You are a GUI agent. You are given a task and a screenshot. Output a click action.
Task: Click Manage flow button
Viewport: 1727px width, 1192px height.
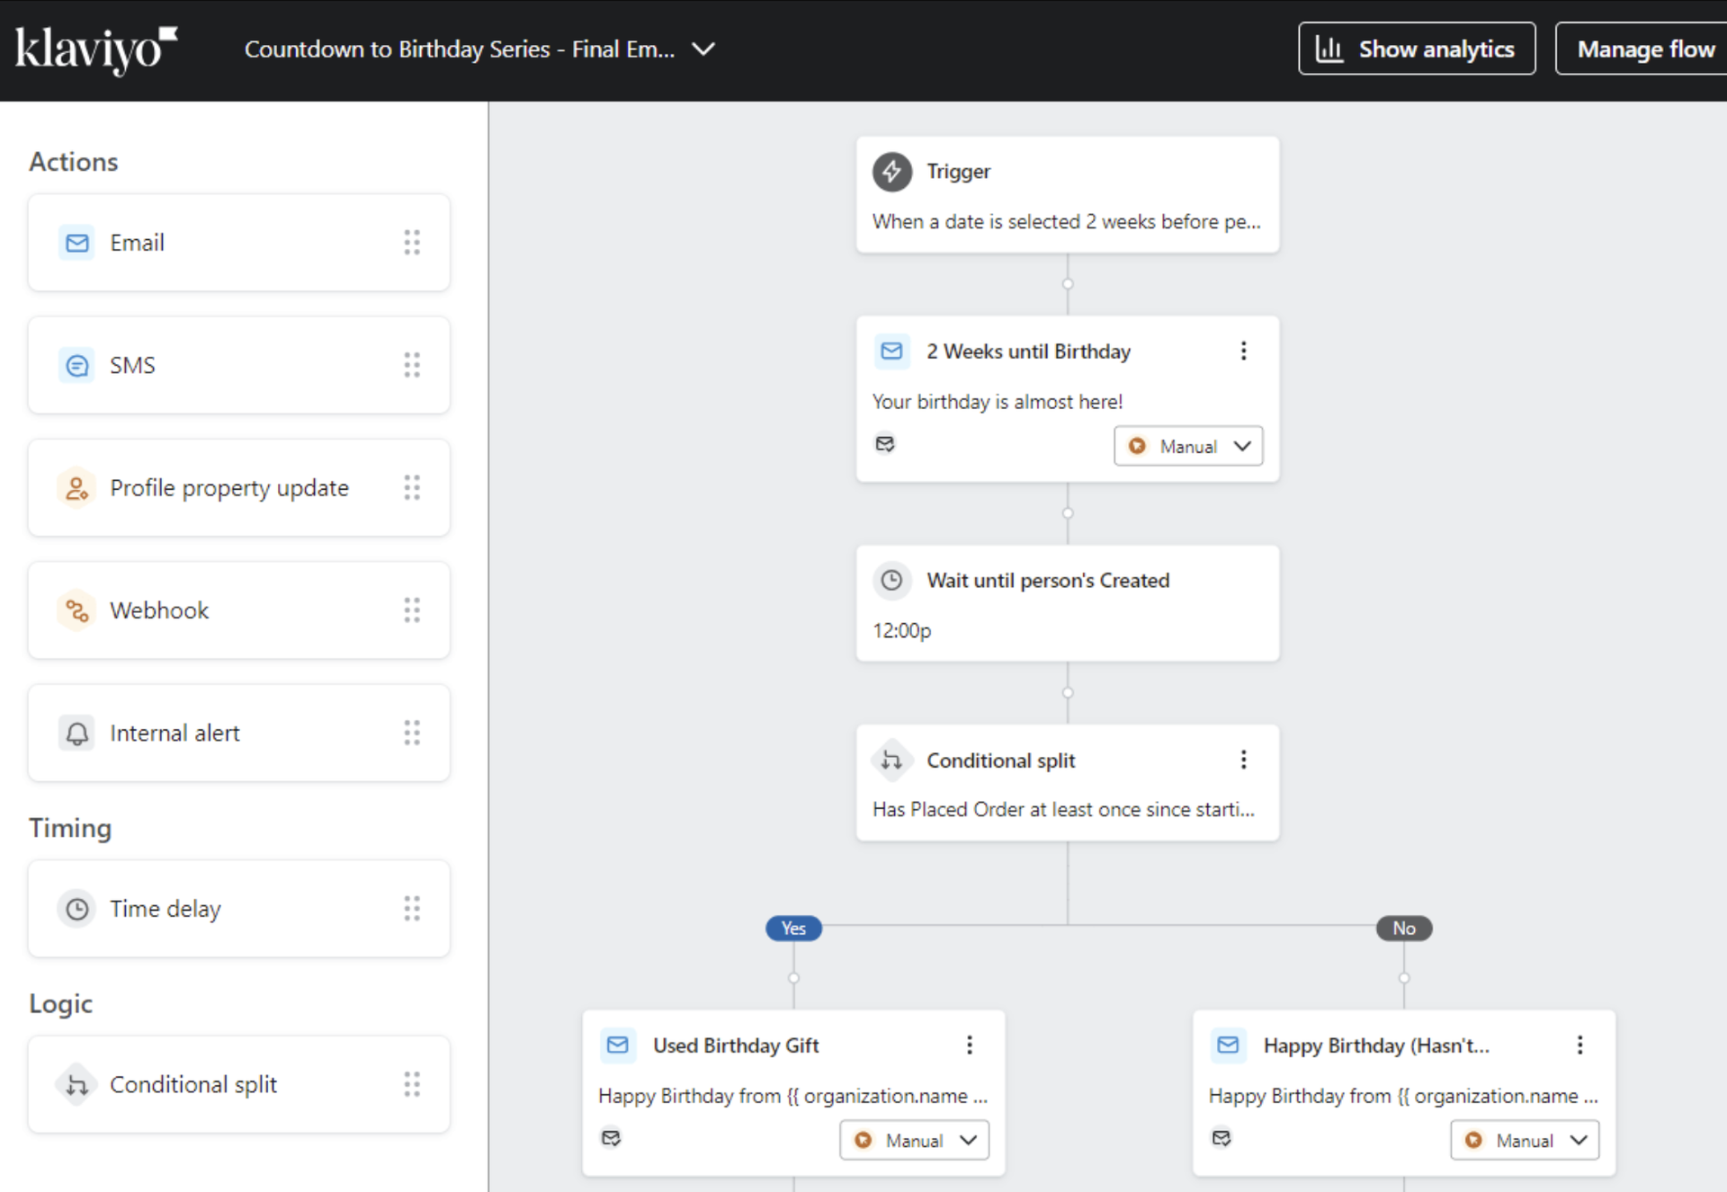click(x=1644, y=49)
